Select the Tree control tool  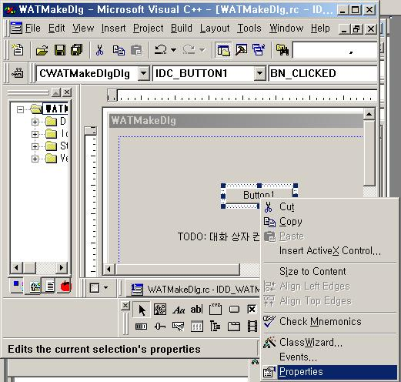pyautogui.click(x=216, y=327)
